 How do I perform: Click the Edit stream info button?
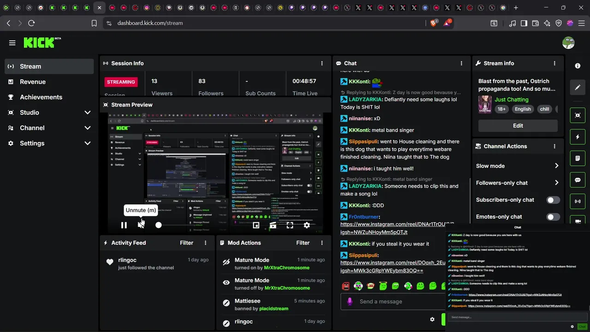[x=518, y=125]
